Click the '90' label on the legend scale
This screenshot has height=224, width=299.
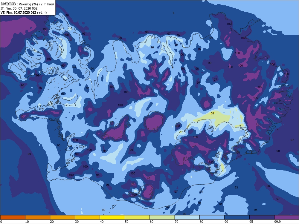pos(226,222)
